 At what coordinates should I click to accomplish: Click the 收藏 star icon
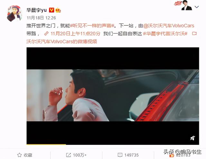point(19,155)
